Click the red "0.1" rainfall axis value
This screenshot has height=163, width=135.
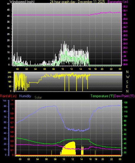(x=12, y=150)
